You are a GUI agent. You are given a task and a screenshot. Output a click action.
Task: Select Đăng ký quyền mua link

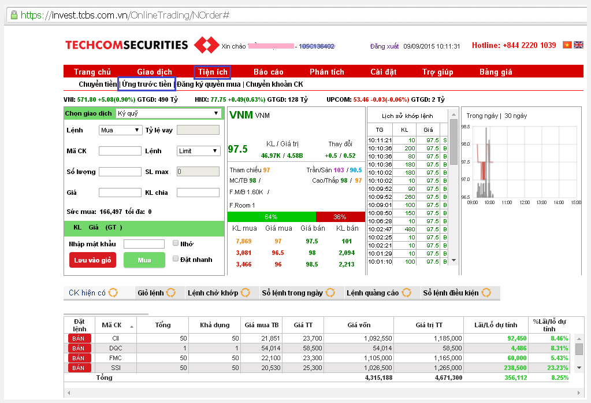tap(209, 84)
